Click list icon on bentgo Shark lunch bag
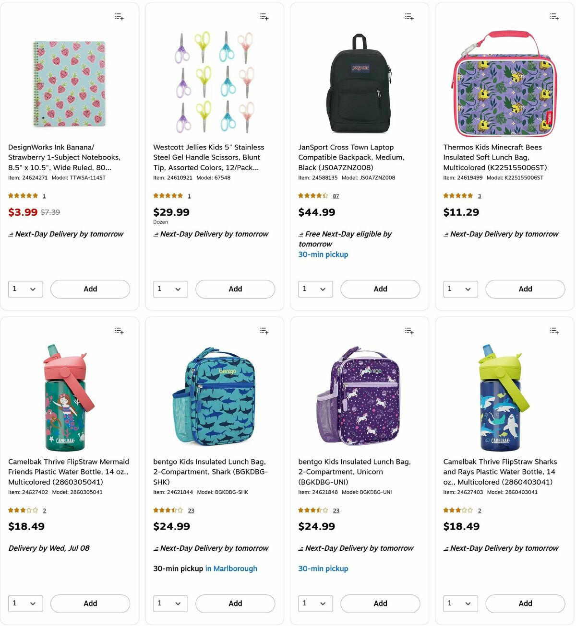 pos(264,331)
